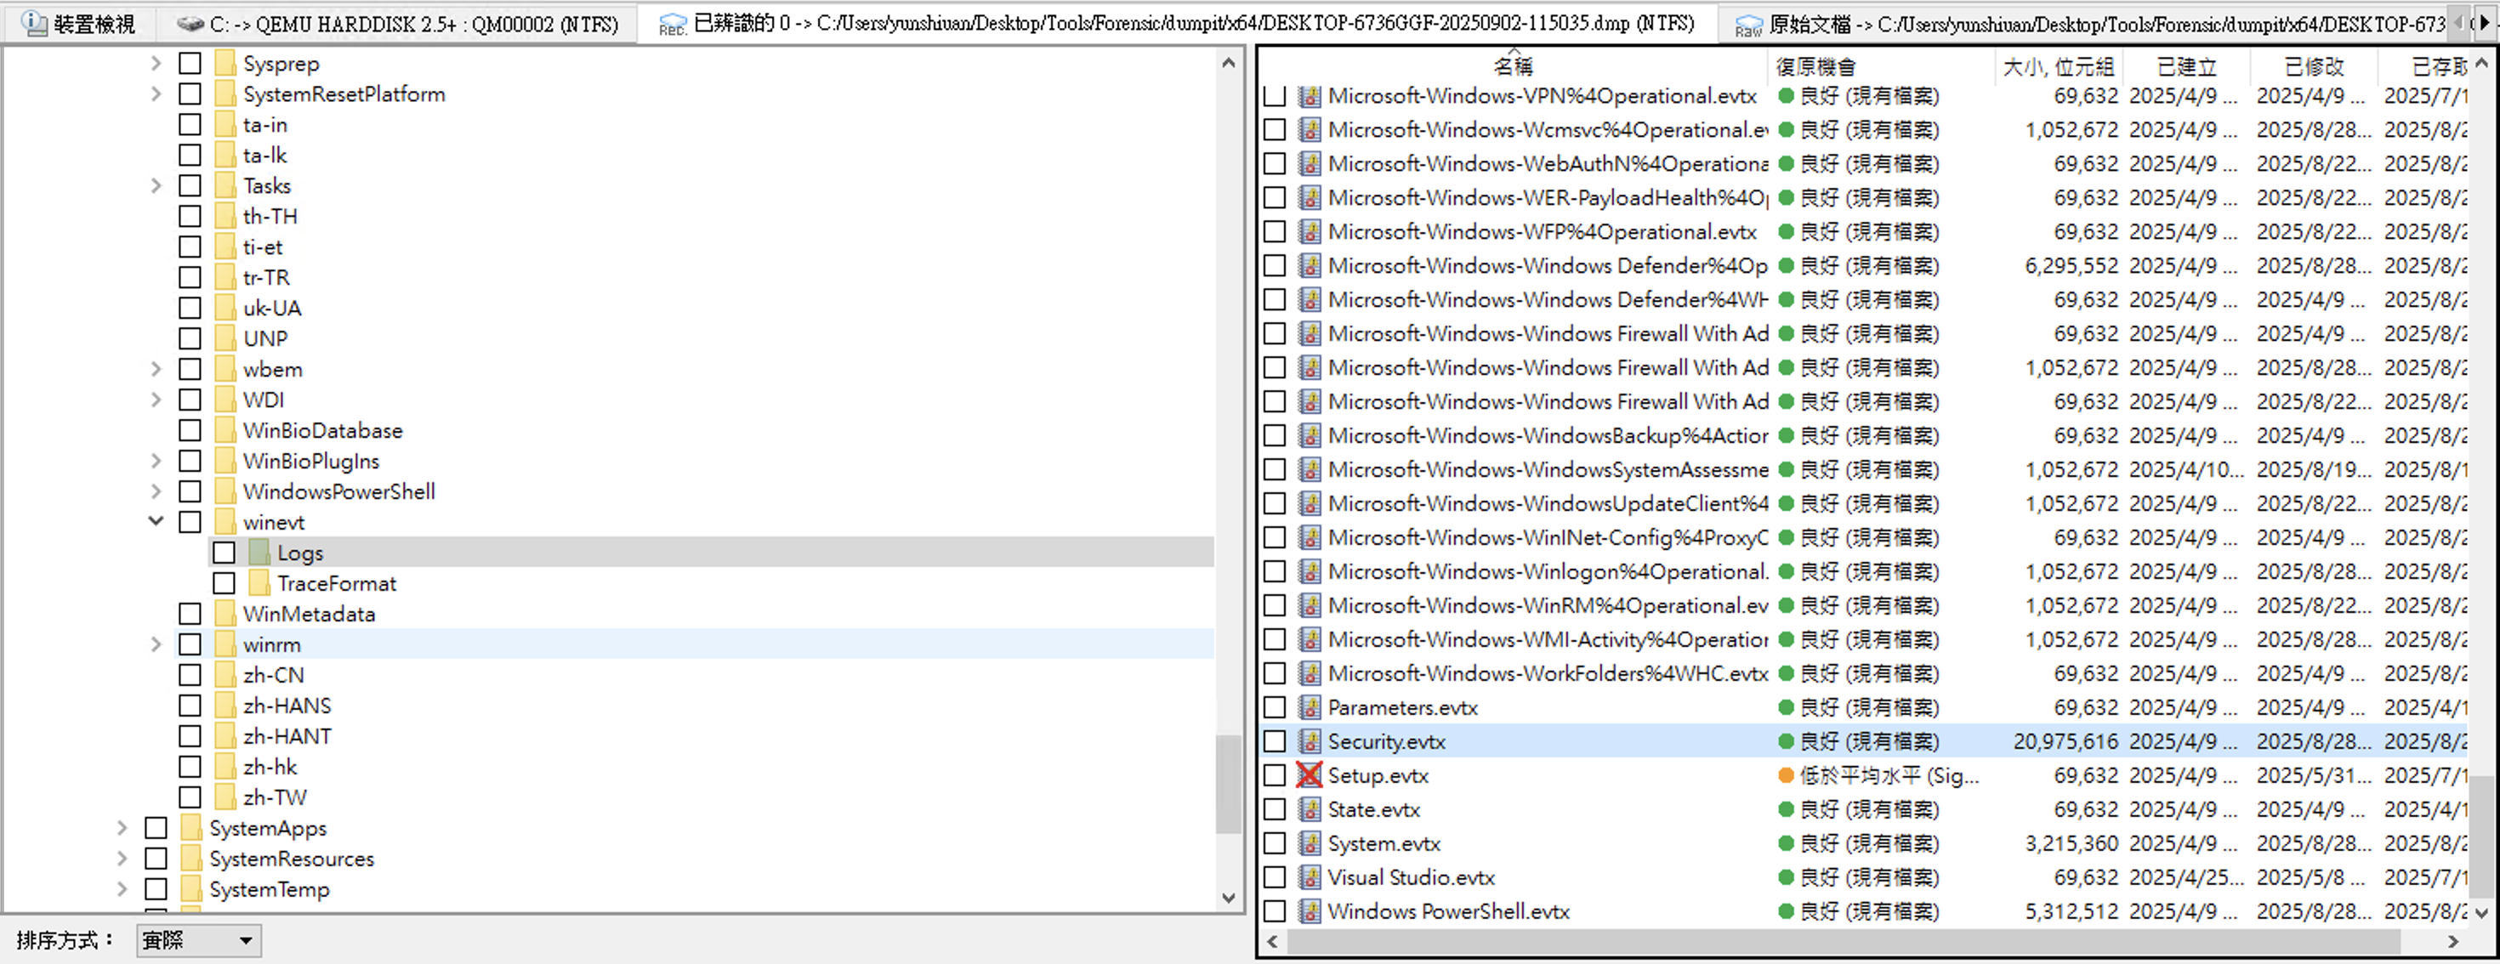The width and height of the screenshot is (2500, 964).
Task: Click the tab strip scroll-right arrow
Action: point(2486,22)
